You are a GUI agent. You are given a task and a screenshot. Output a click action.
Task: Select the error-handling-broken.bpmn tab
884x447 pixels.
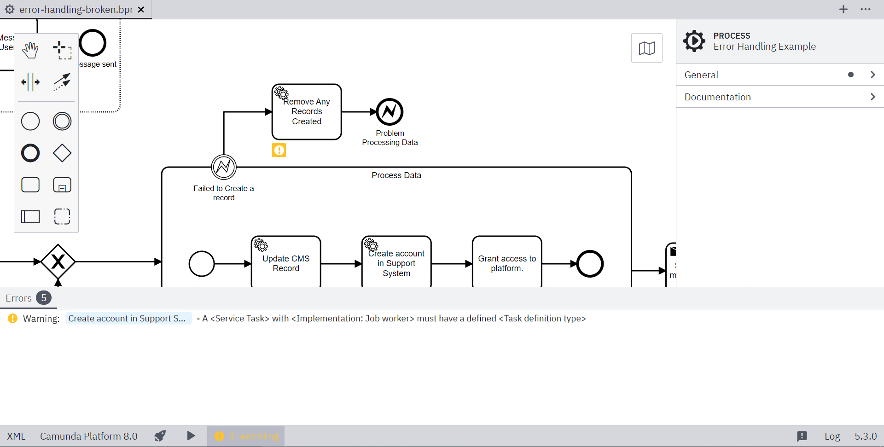coord(74,9)
